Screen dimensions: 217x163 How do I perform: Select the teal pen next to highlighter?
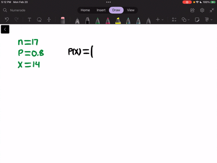click(128, 20)
